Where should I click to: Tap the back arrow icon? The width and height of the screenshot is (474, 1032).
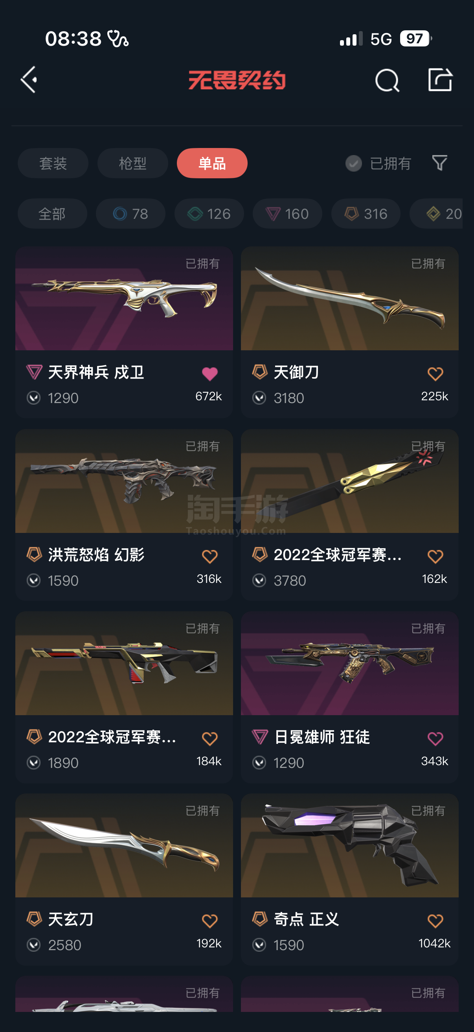29,80
